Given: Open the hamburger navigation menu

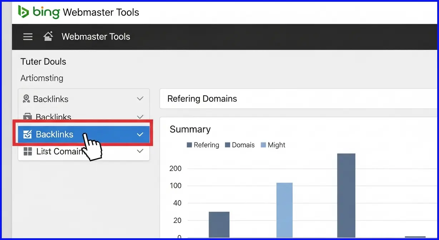Looking at the screenshot, I should tap(28, 37).
